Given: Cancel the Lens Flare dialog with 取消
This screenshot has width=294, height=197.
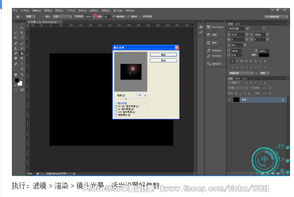Looking at the screenshot, I should (163, 61).
